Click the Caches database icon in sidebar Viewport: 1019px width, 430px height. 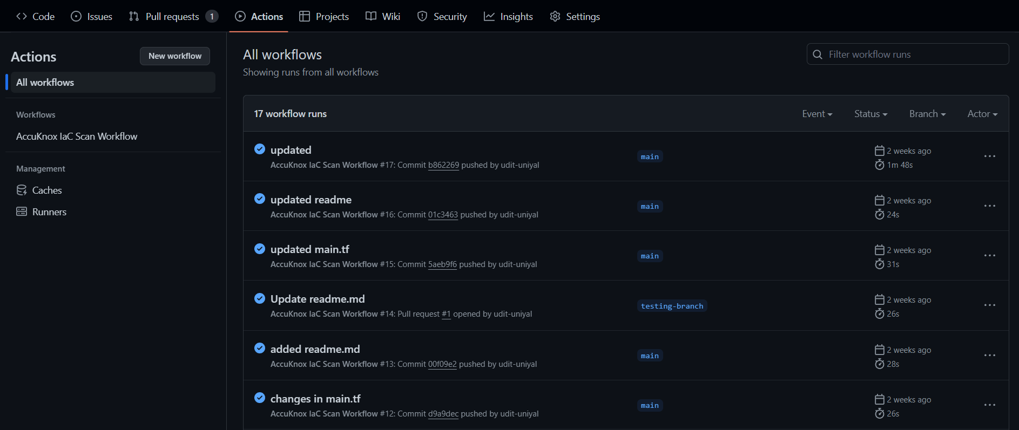pos(22,190)
